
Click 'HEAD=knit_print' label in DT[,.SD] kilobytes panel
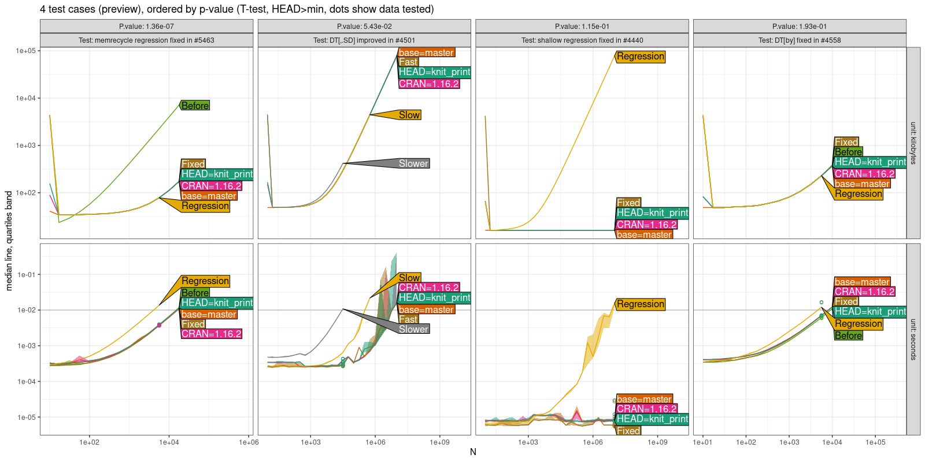pyautogui.click(x=435, y=72)
